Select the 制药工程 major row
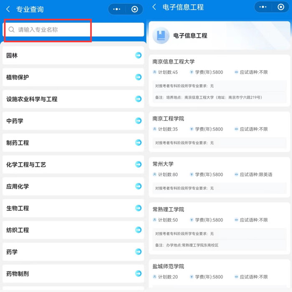 [73, 143]
